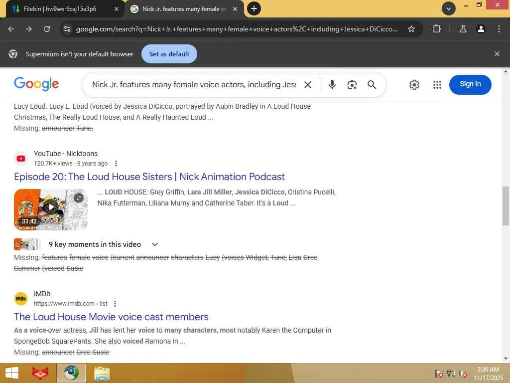
Task: Open the volume tray icon
Action: click(x=463, y=373)
